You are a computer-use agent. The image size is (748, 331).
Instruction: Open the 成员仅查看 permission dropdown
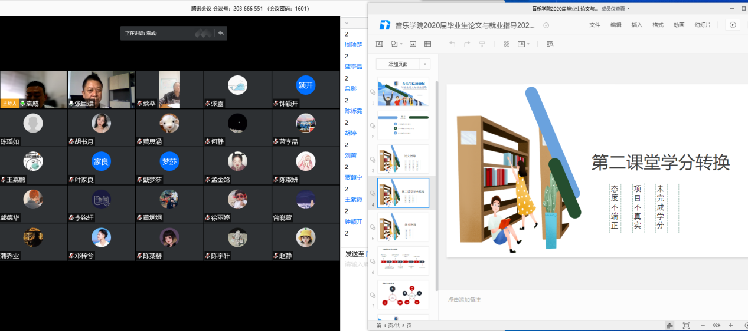615,9
